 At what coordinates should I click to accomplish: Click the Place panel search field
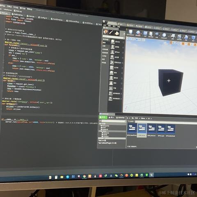(114, 37)
